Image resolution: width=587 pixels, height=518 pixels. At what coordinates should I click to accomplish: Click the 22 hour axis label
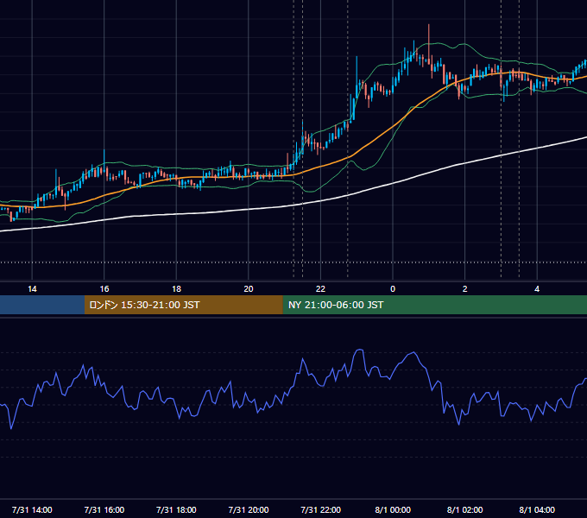click(320, 289)
